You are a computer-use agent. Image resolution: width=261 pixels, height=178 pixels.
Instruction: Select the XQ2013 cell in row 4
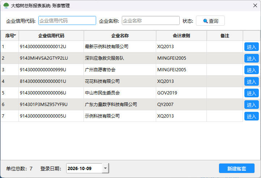[x=181, y=81]
